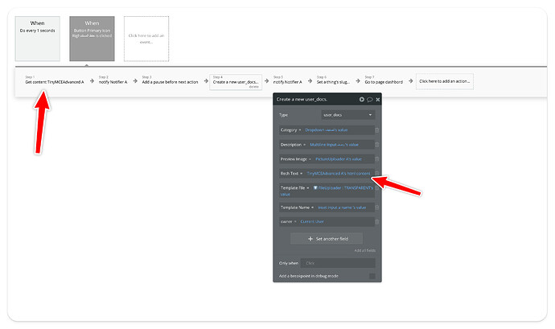
Task: Open the comment bubble icon in the popup header
Action: (369, 100)
